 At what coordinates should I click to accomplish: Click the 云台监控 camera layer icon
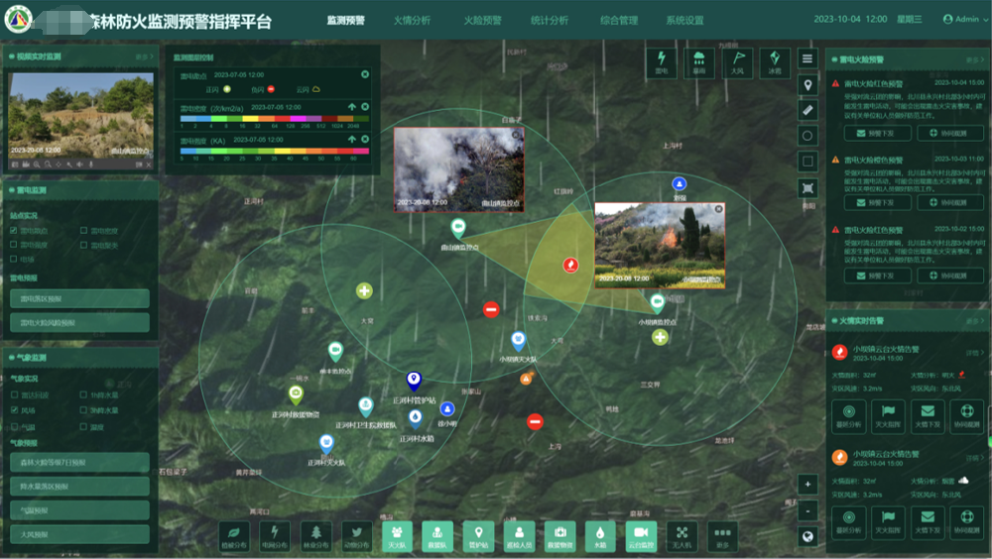click(x=640, y=535)
